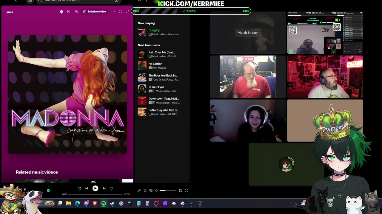
Task: Click Watch Stream button
Action: pyautogui.click(x=248, y=33)
